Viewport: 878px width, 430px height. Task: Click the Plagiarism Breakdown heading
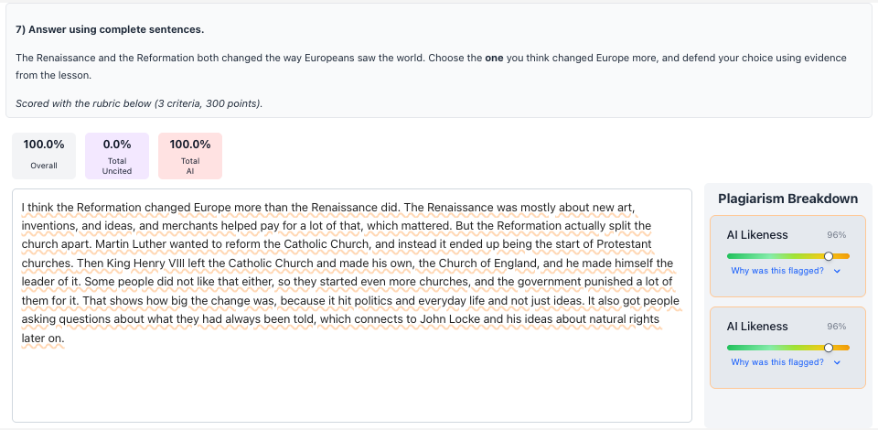[787, 199]
